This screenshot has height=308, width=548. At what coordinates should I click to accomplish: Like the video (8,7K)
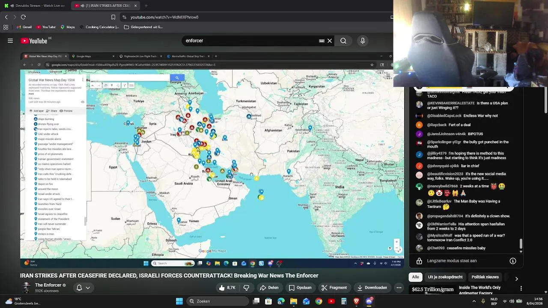227,287
